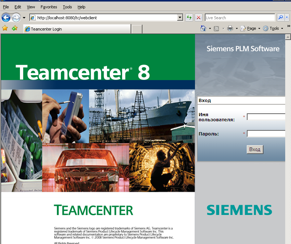Refresh the page with the green arrows icon
The width and height of the screenshot is (291, 244).
point(189,18)
